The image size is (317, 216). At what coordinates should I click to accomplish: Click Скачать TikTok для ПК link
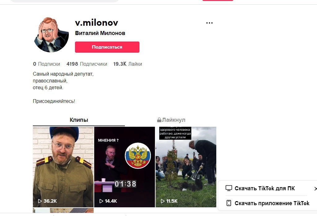click(x=265, y=188)
